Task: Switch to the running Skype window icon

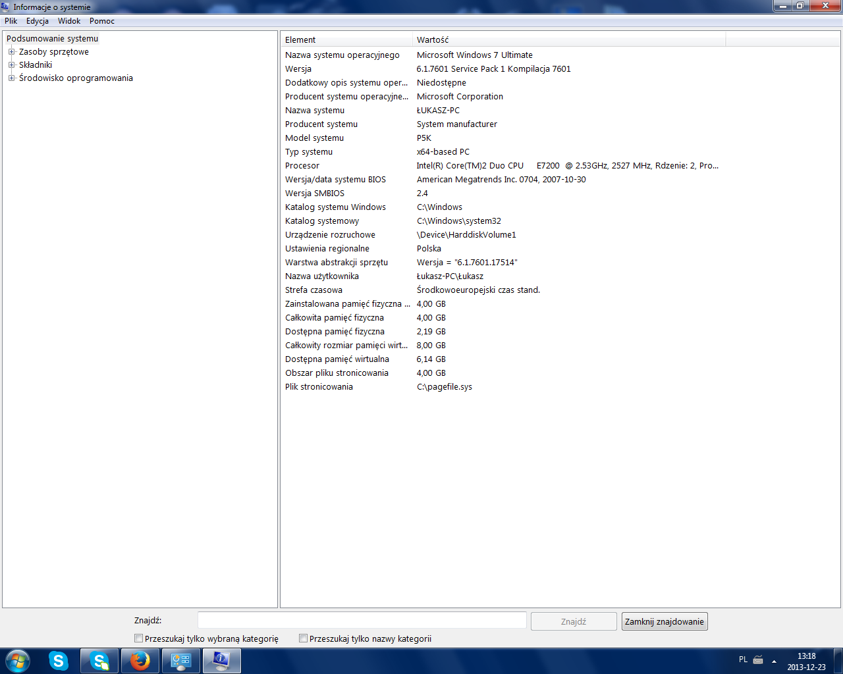Action: pyautogui.click(x=99, y=661)
